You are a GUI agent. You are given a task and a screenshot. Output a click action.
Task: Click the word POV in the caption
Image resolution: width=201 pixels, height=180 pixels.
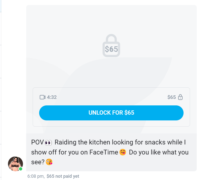[x=37, y=142]
